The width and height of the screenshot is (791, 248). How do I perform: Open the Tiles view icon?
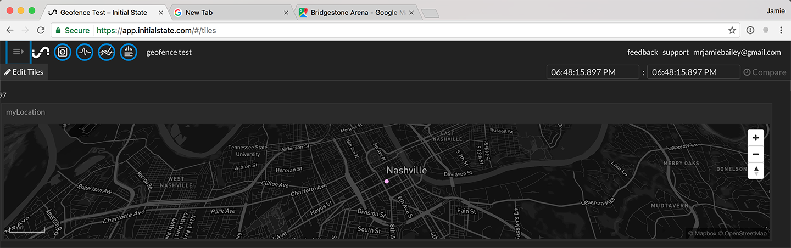click(63, 52)
